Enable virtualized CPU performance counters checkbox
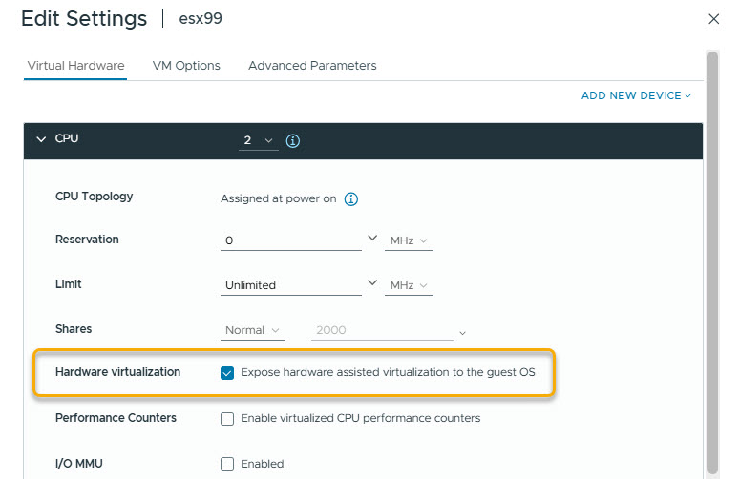The width and height of the screenshot is (739, 479). [x=227, y=419]
